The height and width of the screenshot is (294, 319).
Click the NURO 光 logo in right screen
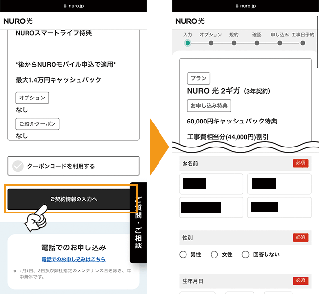coord(190,21)
